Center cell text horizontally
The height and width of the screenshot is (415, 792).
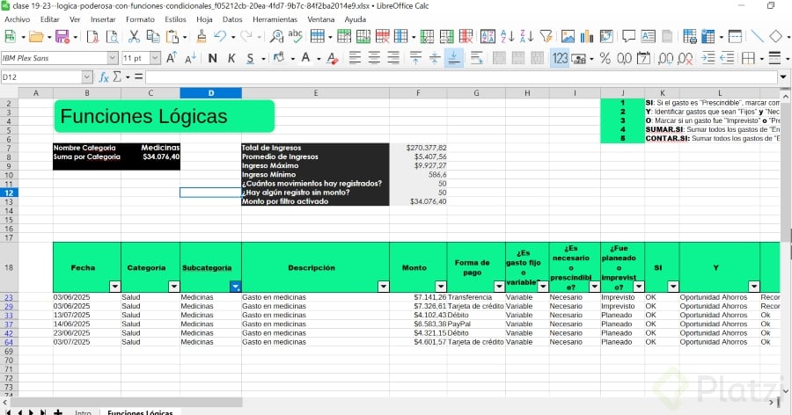point(374,58)
